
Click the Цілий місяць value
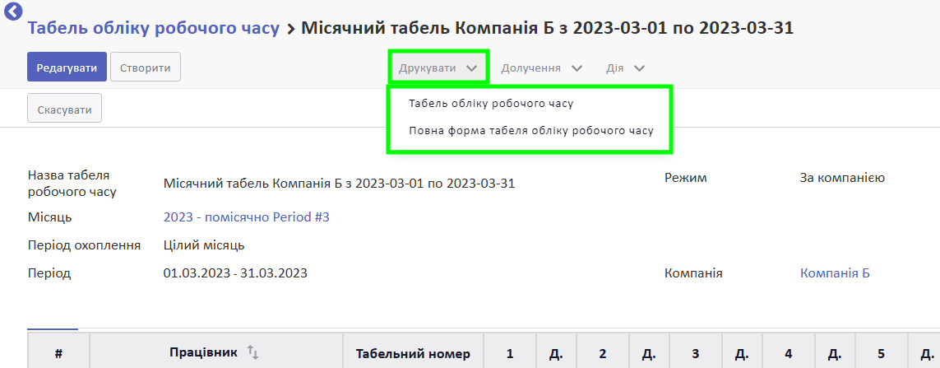[x=204, y=245]
